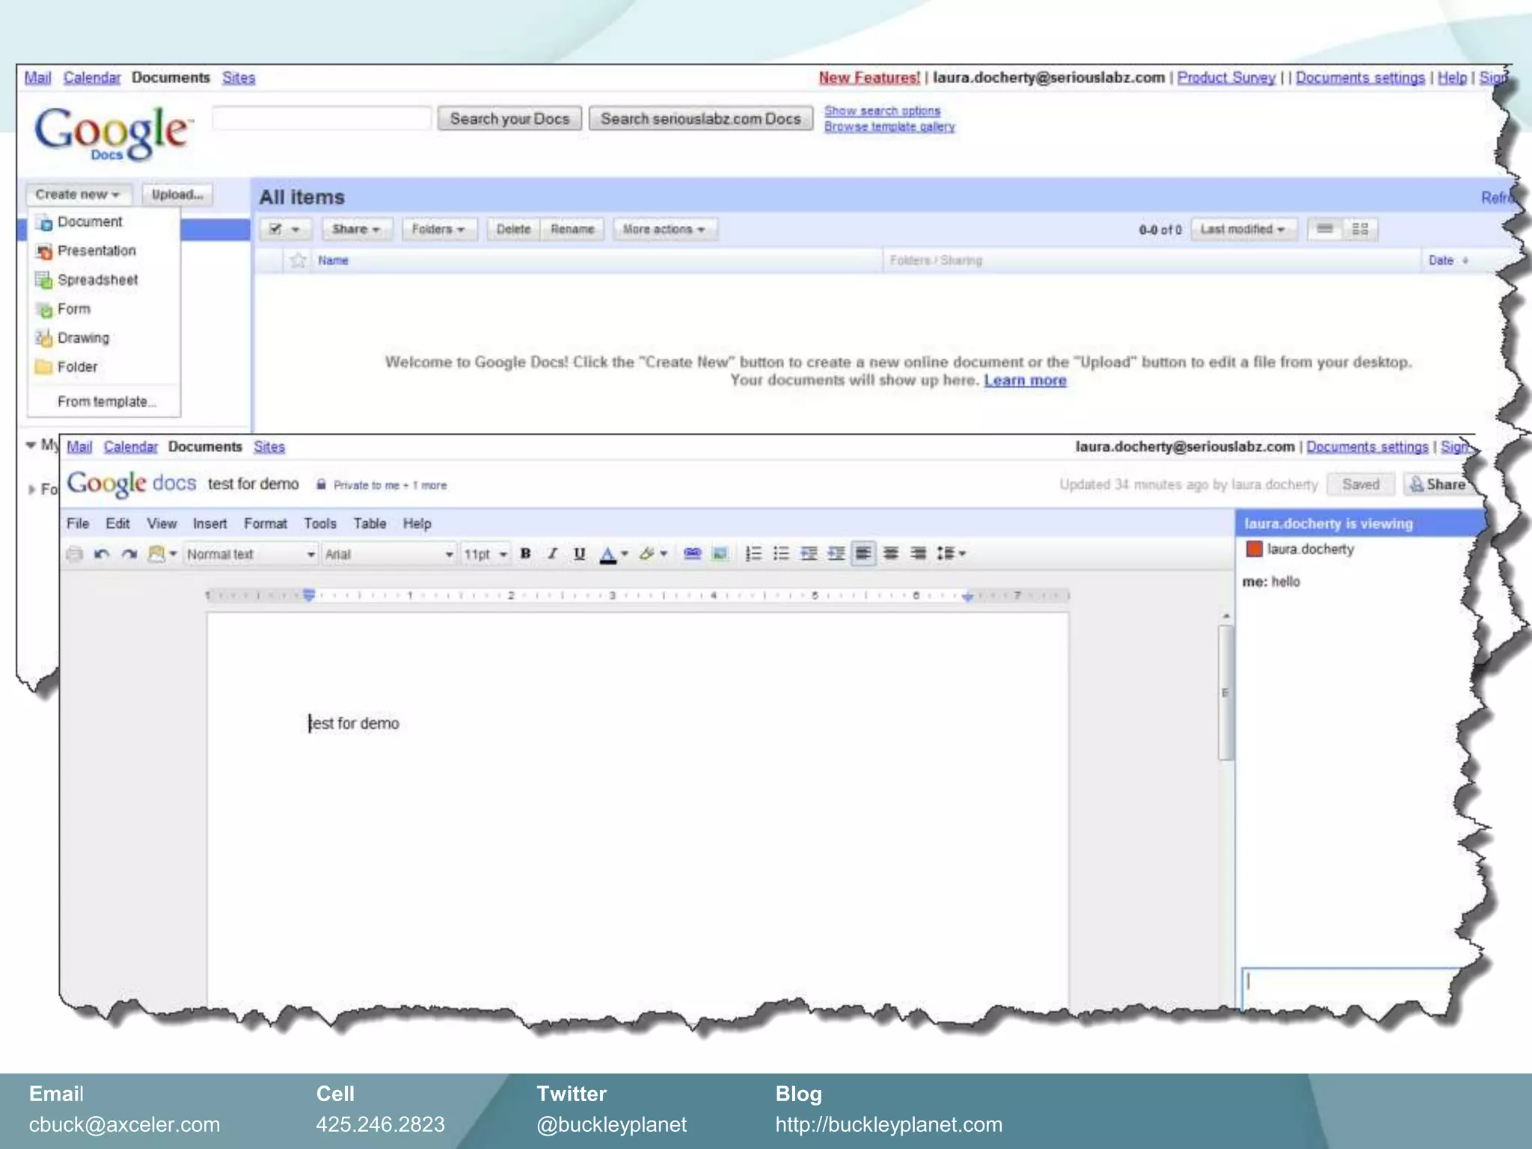
Task: Start a bulleted list
Action: pos(781,554)
